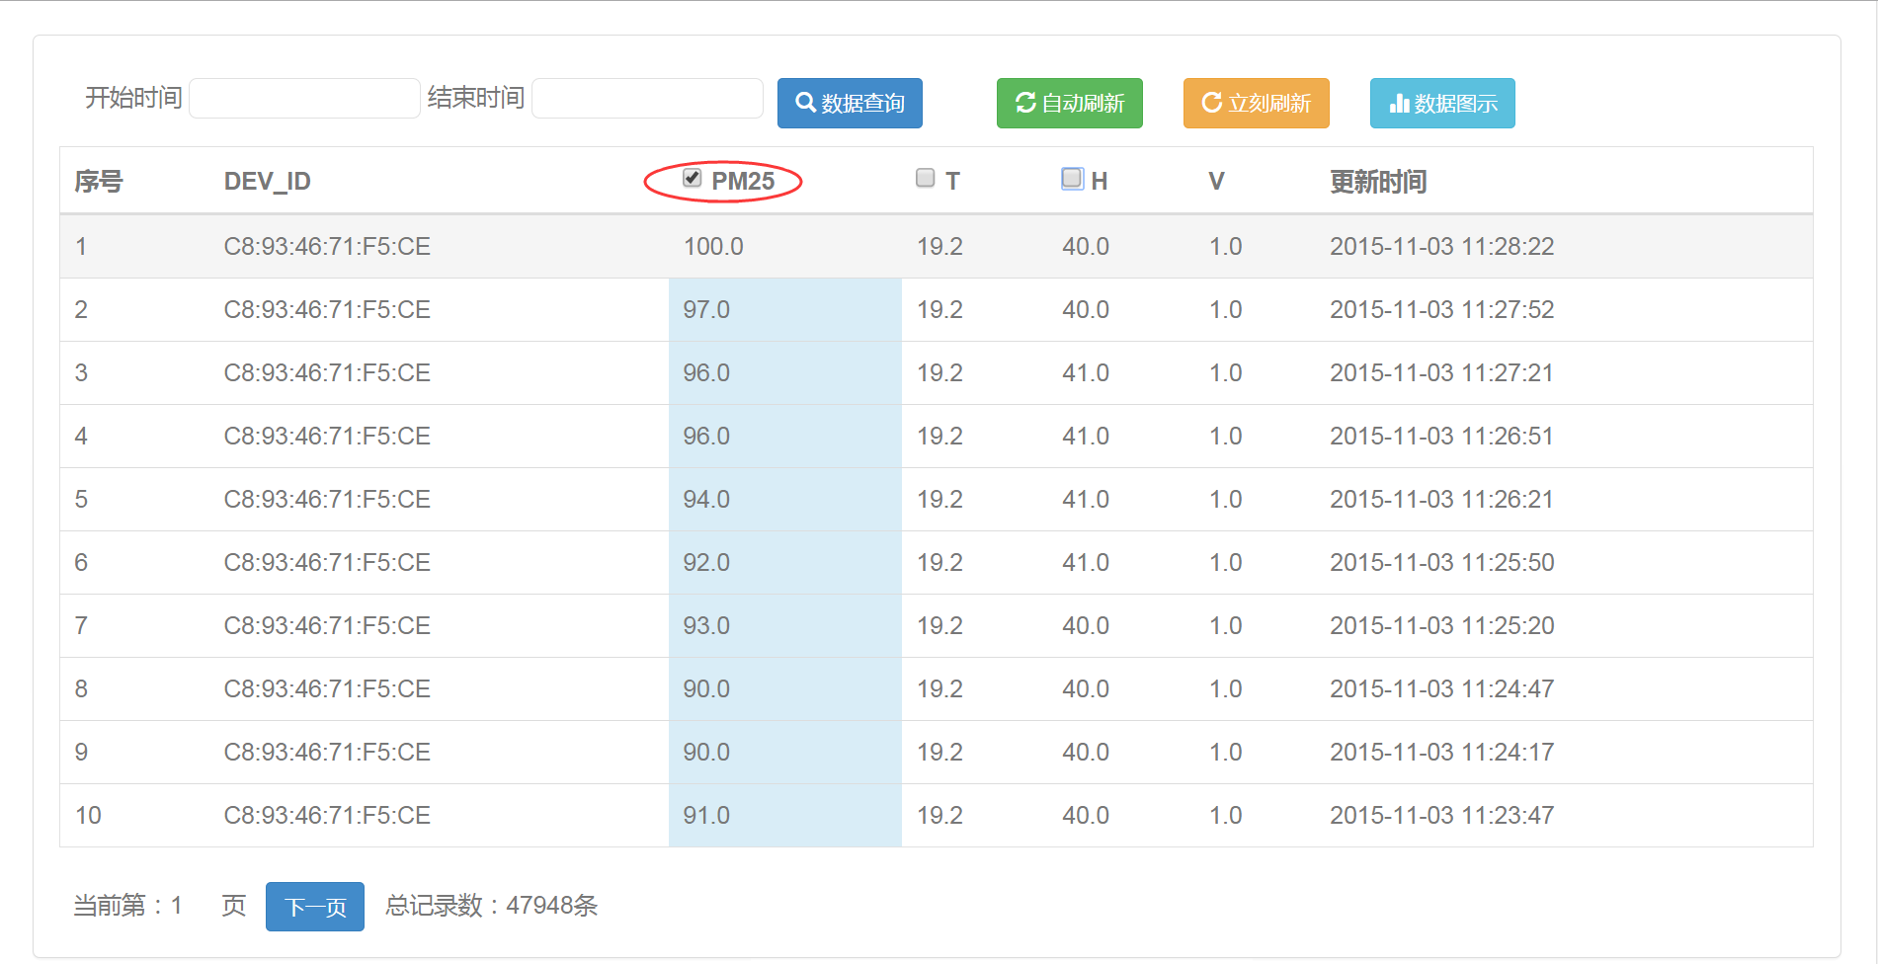Click the timestamp 2015-11-03 11:23:47
Image resolution: width=1878 pixels, height=964 pixels.
(1440, 816)
